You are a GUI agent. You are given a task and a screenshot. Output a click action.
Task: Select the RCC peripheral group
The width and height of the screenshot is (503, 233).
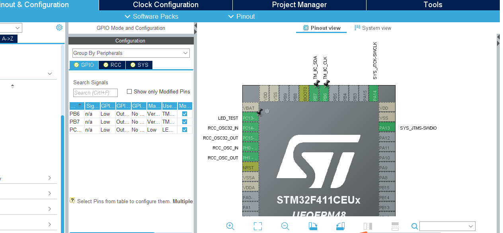111,65
